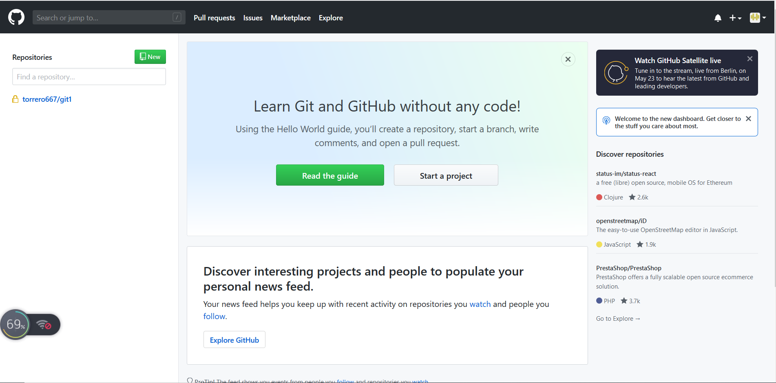Image resolution: width=776 pixels, height=383 pixels.
Task: Click the star icon showing 2.6k
Action: coord(632,197)
